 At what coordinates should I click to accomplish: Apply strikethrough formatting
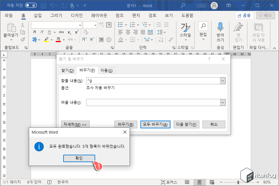click(61, 32)
